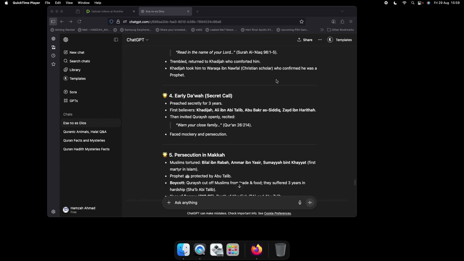Open Sora from the sidebar
This screenshot has height=261, width=464.
coord(91,92)
